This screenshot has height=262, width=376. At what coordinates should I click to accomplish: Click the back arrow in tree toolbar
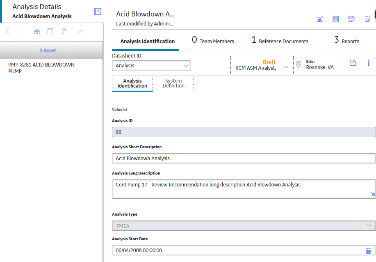tap(8, 31)
